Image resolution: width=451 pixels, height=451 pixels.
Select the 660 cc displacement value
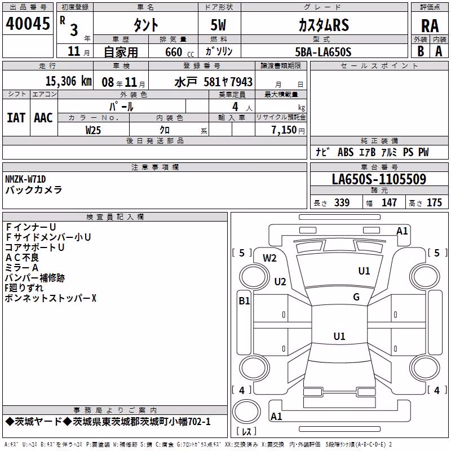(x=179, y=52)
